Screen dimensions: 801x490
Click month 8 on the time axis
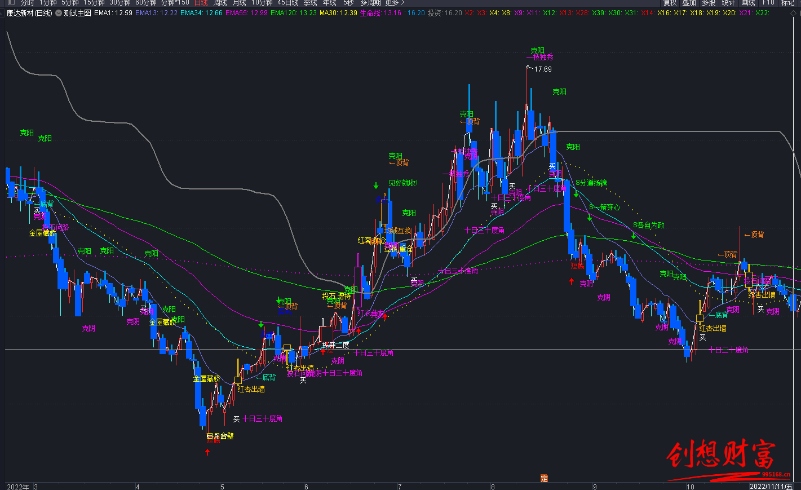(493, 487)
